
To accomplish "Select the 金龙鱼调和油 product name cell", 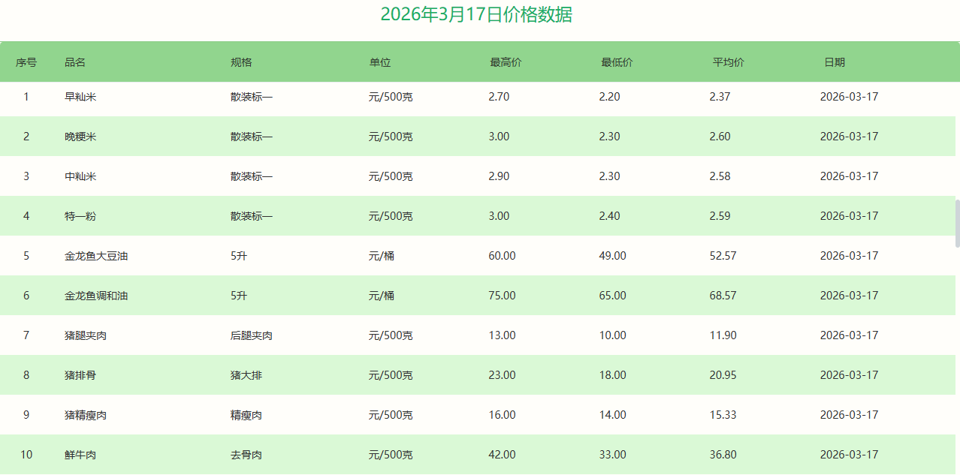I will (x=96, y=296).
